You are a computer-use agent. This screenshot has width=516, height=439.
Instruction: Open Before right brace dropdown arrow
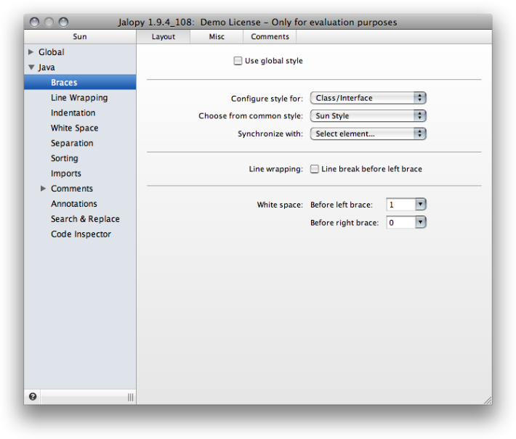(x=421, y=223)
